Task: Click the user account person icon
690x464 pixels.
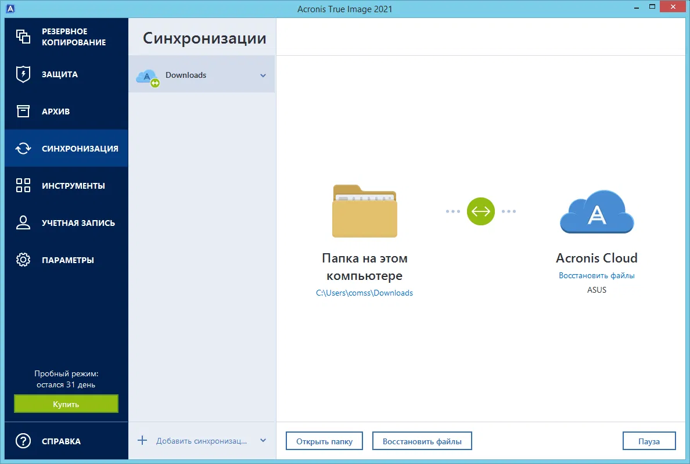Action: [x=23, y=222]
